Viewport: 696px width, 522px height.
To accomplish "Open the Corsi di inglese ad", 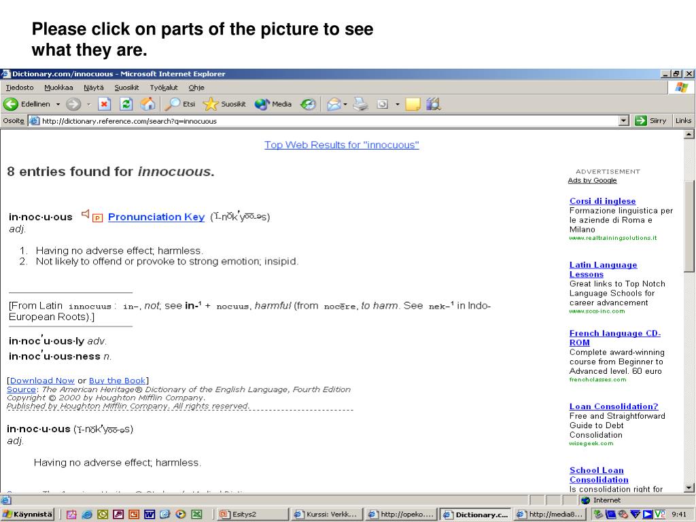I will tap(602, 201).
